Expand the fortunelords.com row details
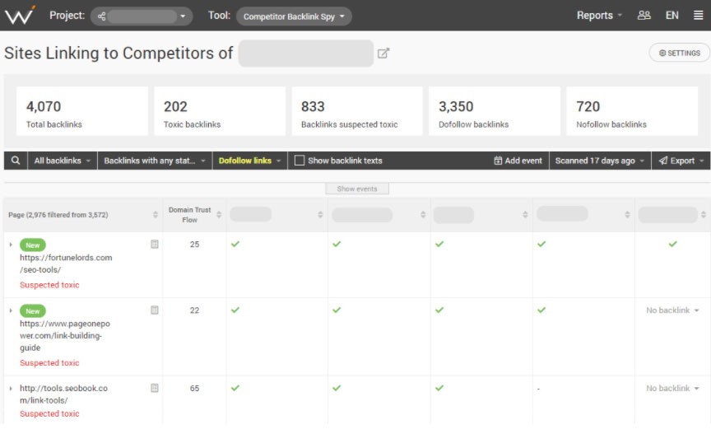This screenshot has height=448, width=711. tap(11, 245)
